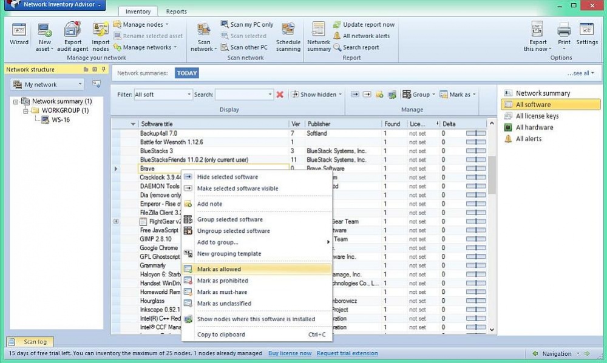Click Scan my PC only
Viewport: 607px width, 363px height.
click(x=246, y=25)
